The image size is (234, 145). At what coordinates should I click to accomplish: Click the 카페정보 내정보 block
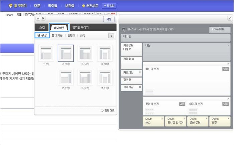click(131, 49)
